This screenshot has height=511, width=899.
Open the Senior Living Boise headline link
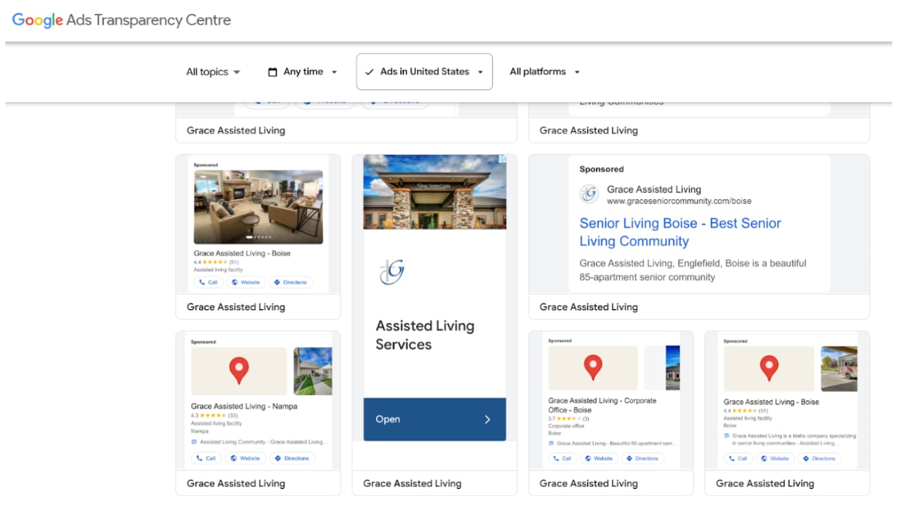(680, 232)
